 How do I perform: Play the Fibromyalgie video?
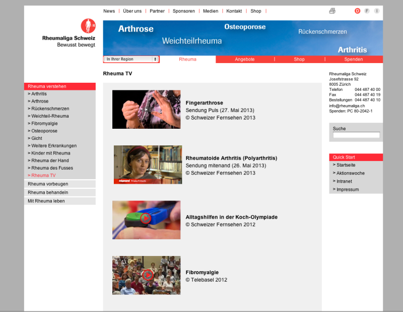(x=147, y=275)
